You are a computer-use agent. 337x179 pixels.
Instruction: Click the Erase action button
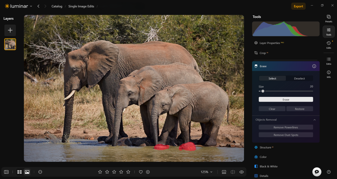(286, 100)
